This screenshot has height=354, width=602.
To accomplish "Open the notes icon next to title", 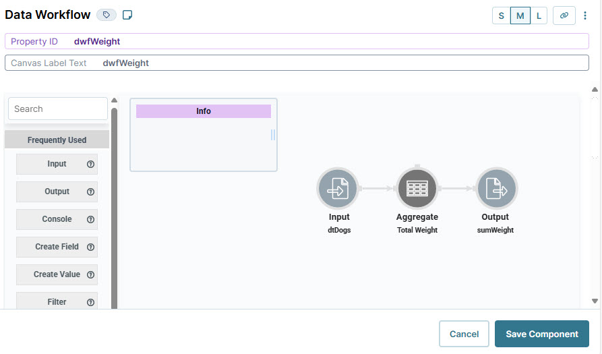I will point(127,15).
